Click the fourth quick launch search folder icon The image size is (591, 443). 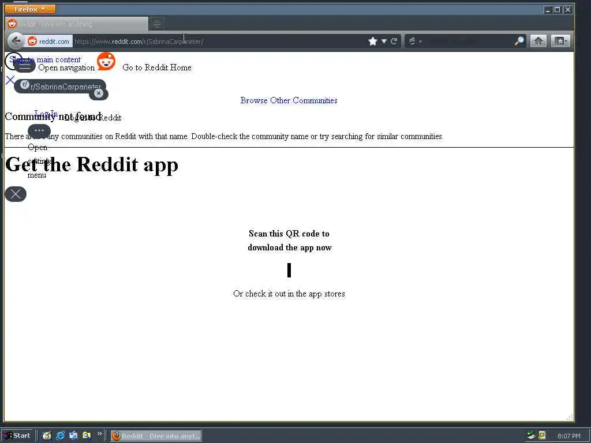coord(87,436)
